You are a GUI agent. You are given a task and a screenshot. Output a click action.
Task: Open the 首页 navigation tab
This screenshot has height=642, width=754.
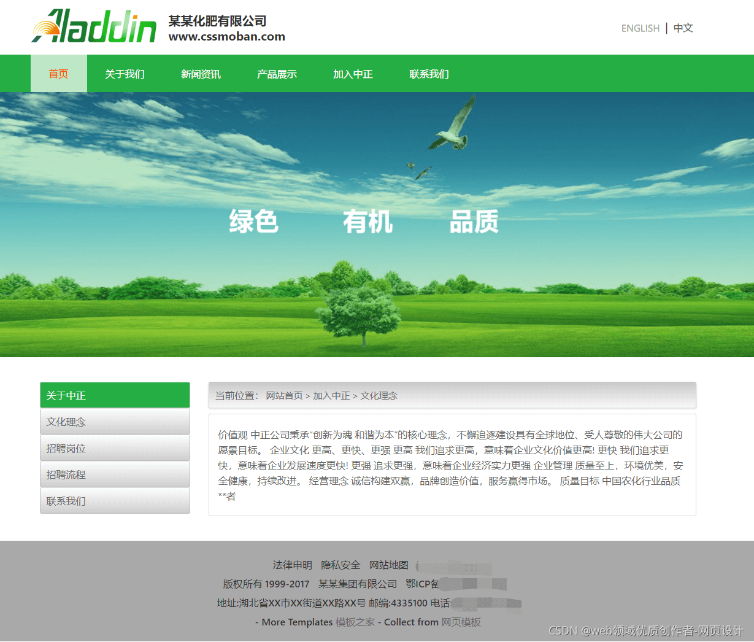[x=59, y=74]
